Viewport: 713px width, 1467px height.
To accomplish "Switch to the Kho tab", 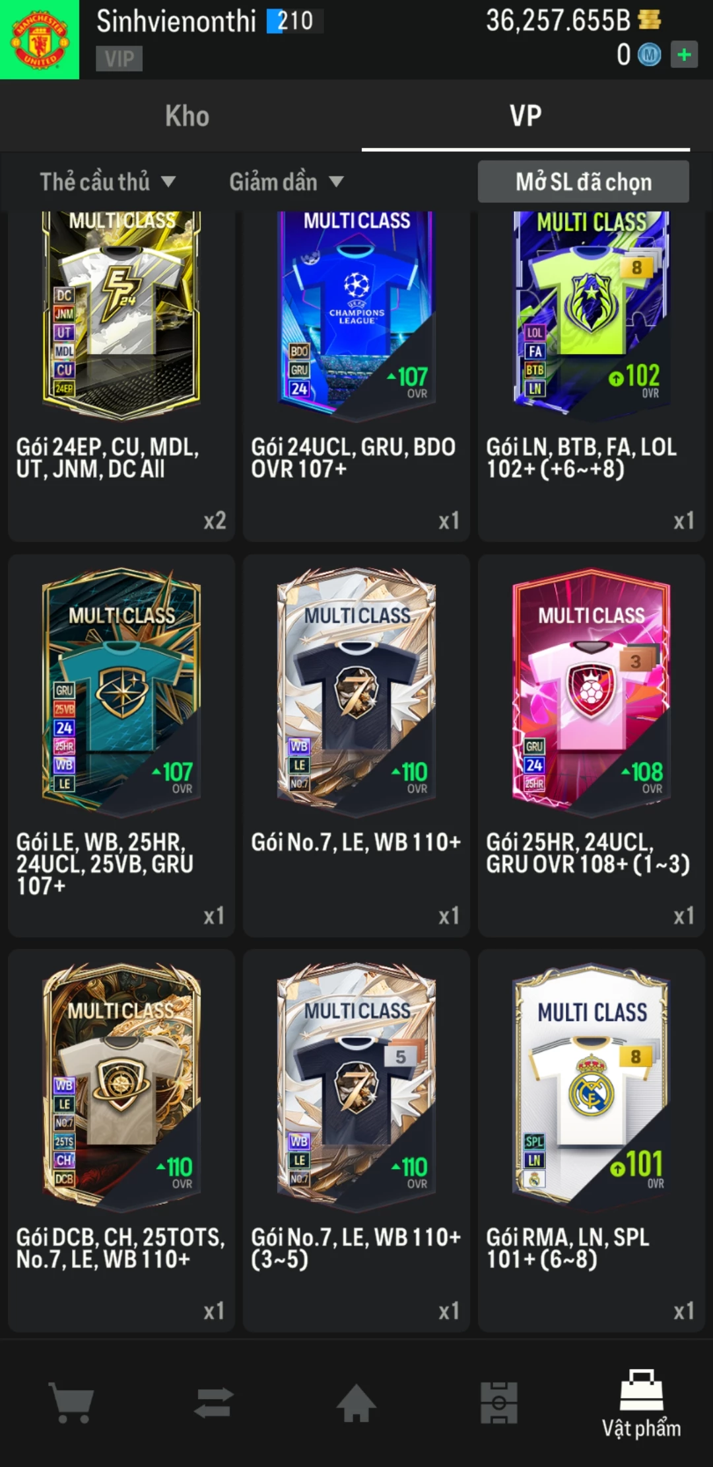I will point(187,116).
